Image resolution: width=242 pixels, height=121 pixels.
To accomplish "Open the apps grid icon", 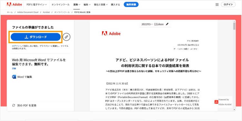I will pos(217,5).
